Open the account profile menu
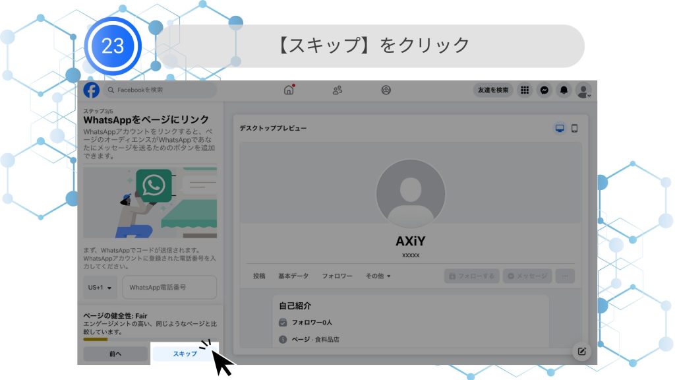 pos(583,90)
